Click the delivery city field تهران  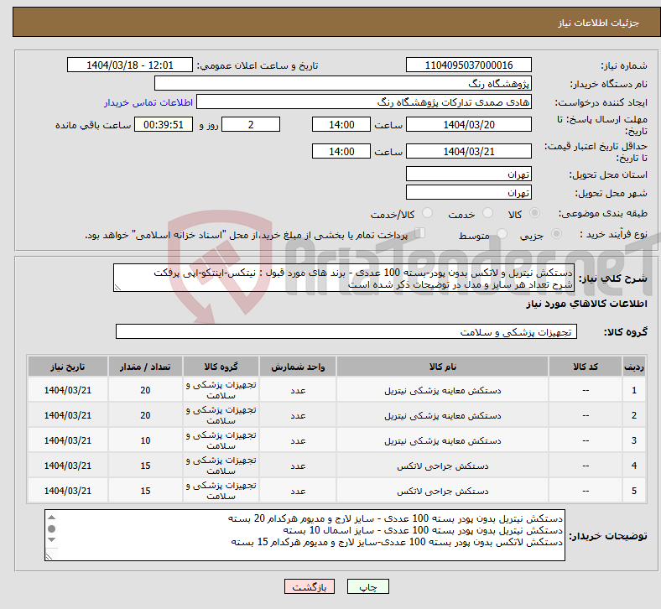click(468, 193)
